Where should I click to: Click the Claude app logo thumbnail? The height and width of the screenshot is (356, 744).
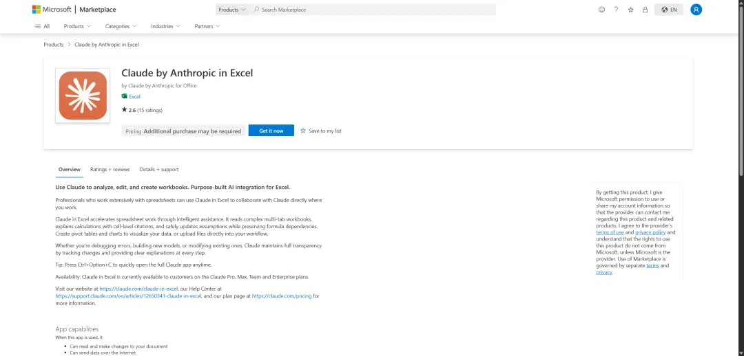pyautogui.click(x=83, y=96)
